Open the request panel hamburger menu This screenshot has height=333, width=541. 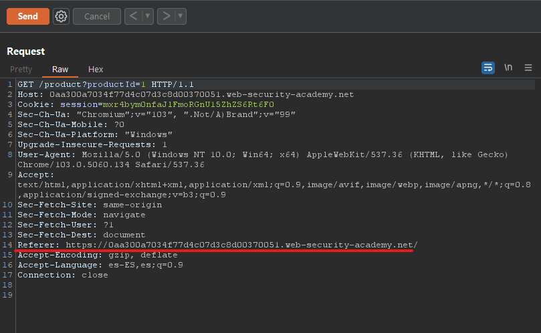coord(528,68)
